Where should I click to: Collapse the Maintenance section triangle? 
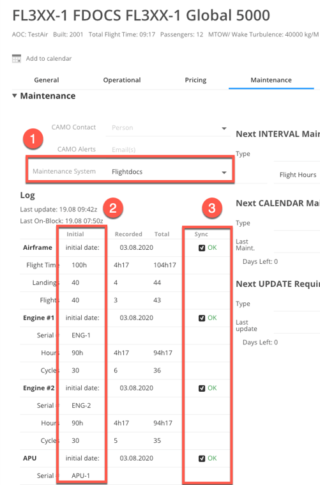click(x=15, y=96)
